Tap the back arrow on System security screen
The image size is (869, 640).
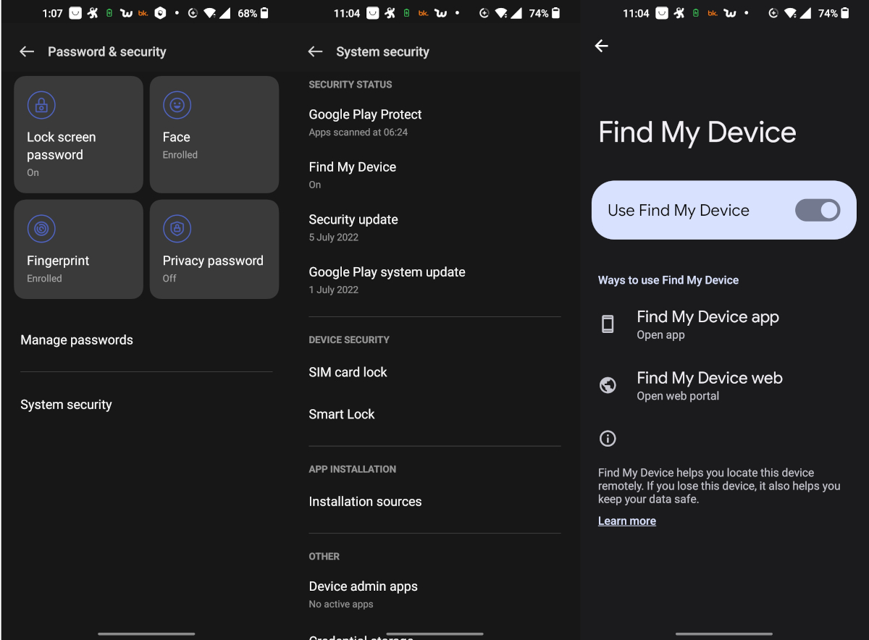click(x=315, y=51)
